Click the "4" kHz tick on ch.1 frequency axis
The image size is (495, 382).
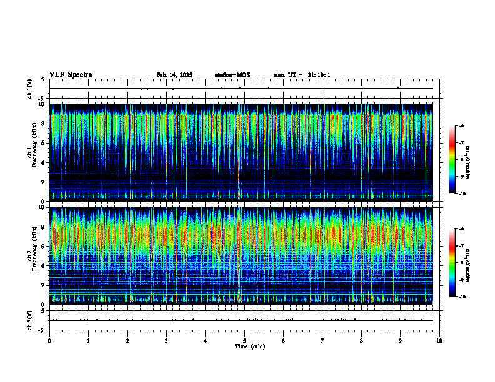click(x=42, y=163)
